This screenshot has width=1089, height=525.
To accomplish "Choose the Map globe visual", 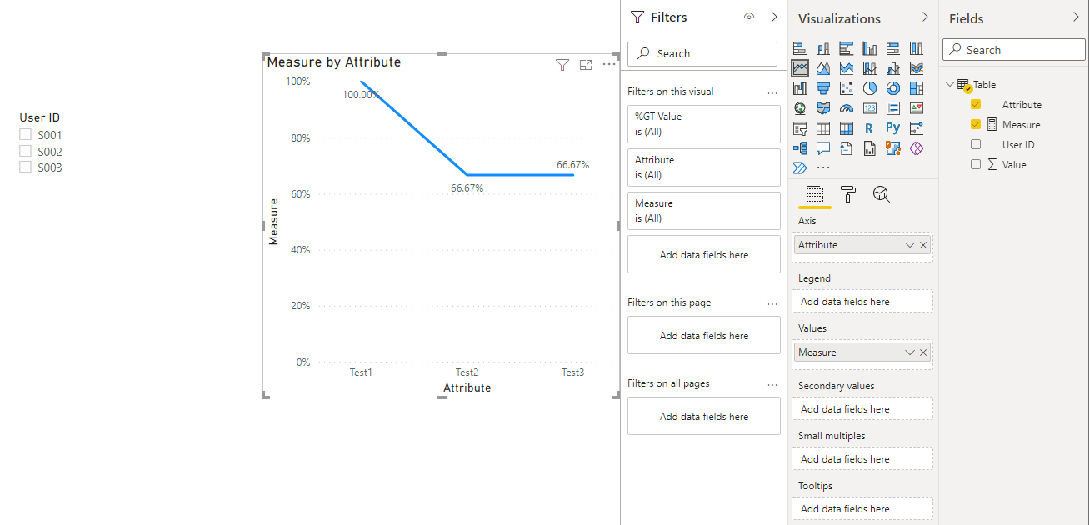I will coord(800,107).
